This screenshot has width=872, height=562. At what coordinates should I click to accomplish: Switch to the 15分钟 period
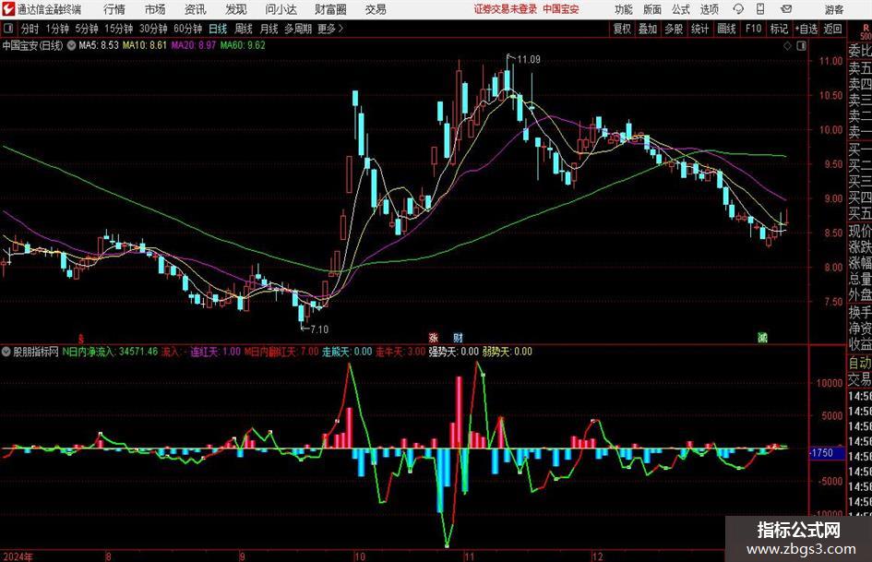click(x=118, y=29)
